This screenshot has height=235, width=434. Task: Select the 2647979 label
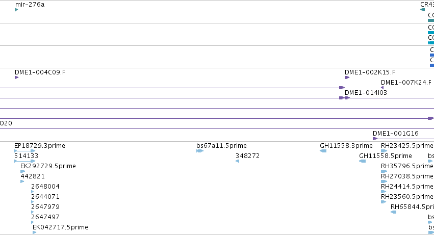pos(45,207)
